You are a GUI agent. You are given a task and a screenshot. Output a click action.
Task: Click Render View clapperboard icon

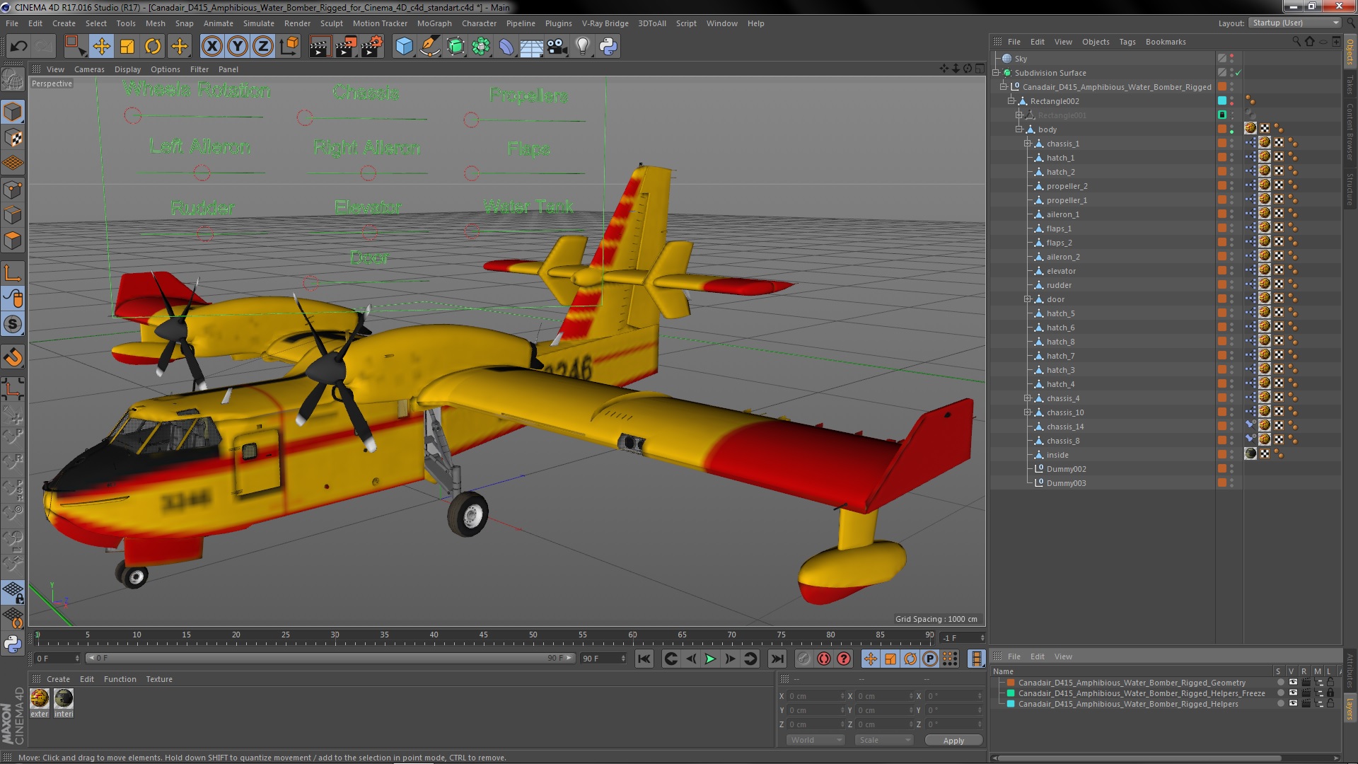click(320, 47)
